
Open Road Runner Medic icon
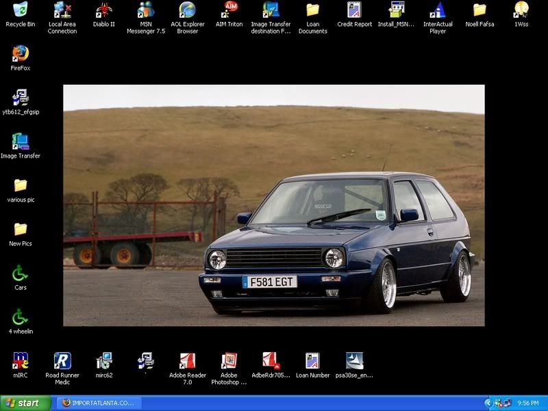click(x=62, y=360)
